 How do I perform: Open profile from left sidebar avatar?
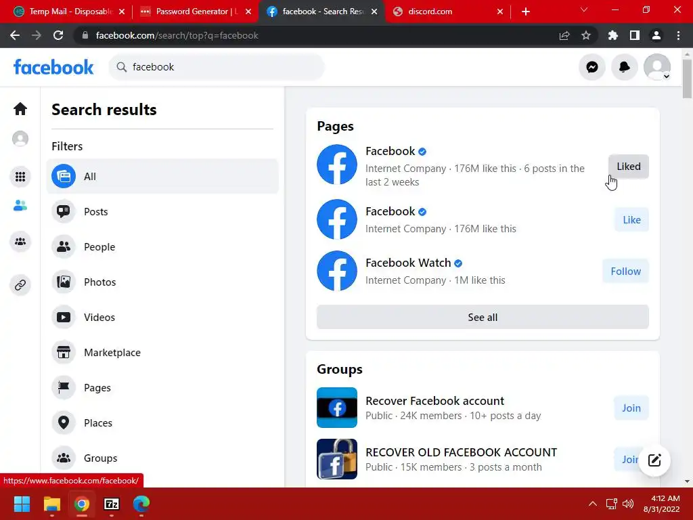point(20,139)
